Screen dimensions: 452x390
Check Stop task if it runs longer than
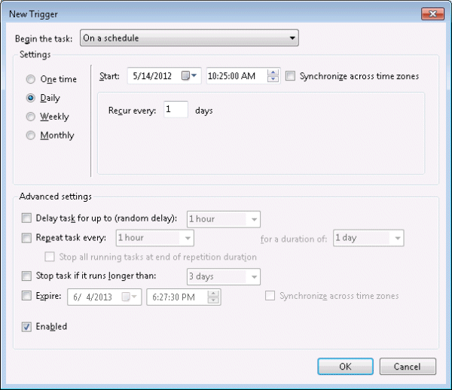pyautogui.click(x=26, y=276)
